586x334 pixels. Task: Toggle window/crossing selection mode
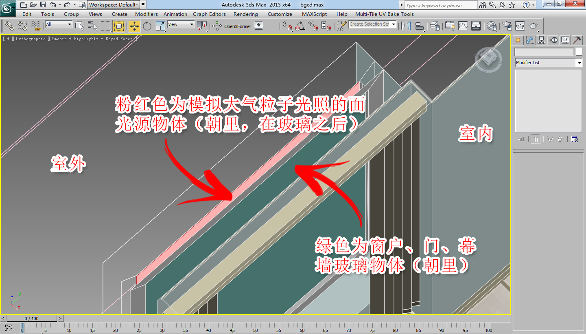pos(119,25)
